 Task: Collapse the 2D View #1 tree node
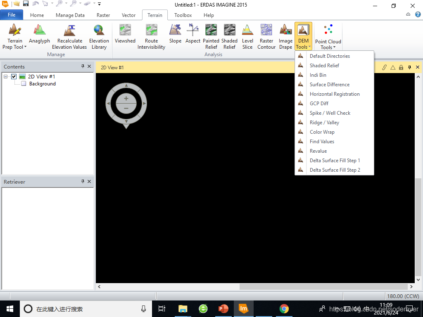coord(5,76)
